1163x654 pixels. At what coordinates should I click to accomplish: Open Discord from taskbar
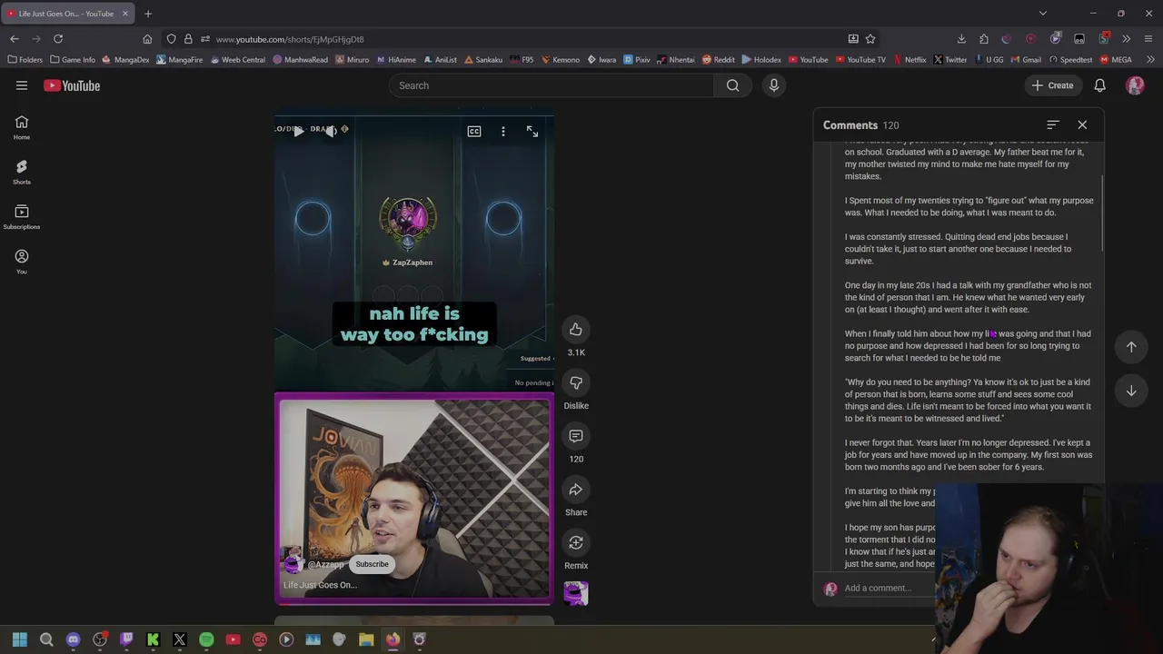coord(74,639)
